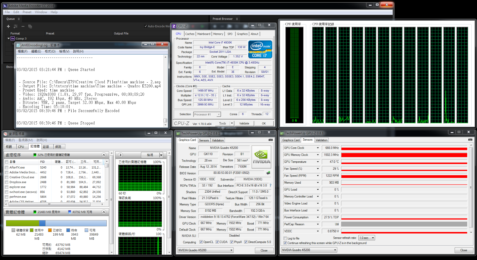The width and height of the screenshot is (477, 260).
Task: Open the Fan Speed (RPM) sensor dropdown
Action: click(318, 176)
